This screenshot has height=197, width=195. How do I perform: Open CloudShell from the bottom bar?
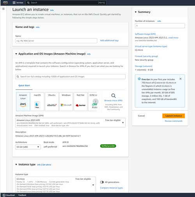pos(9,195)
